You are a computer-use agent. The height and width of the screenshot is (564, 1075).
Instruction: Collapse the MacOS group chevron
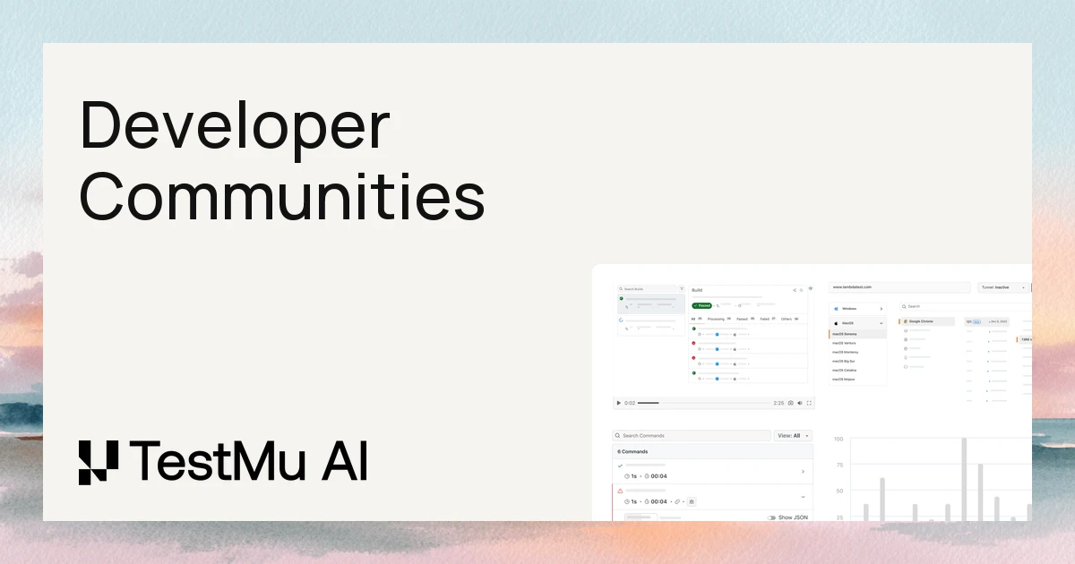pyautogui.click(x=881, y=323)
